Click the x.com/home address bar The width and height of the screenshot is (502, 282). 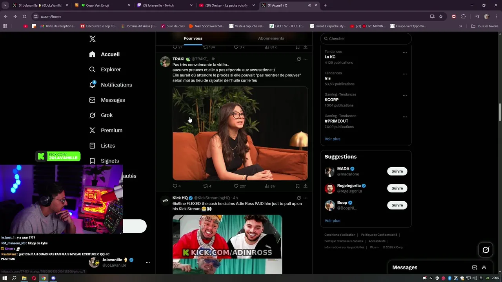tap(230, 16)
